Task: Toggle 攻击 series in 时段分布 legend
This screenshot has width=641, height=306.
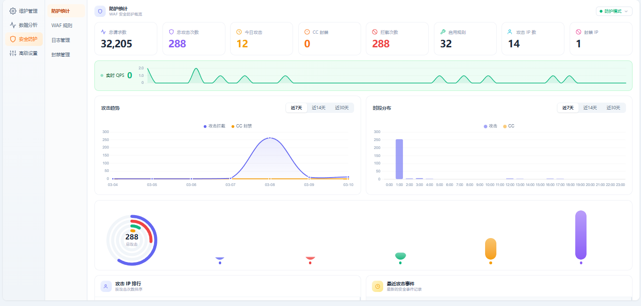Action: click(x=490, y=126)
